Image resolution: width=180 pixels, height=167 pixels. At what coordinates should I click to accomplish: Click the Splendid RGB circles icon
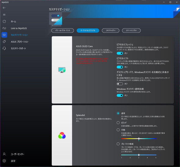(x=62, y=135)
